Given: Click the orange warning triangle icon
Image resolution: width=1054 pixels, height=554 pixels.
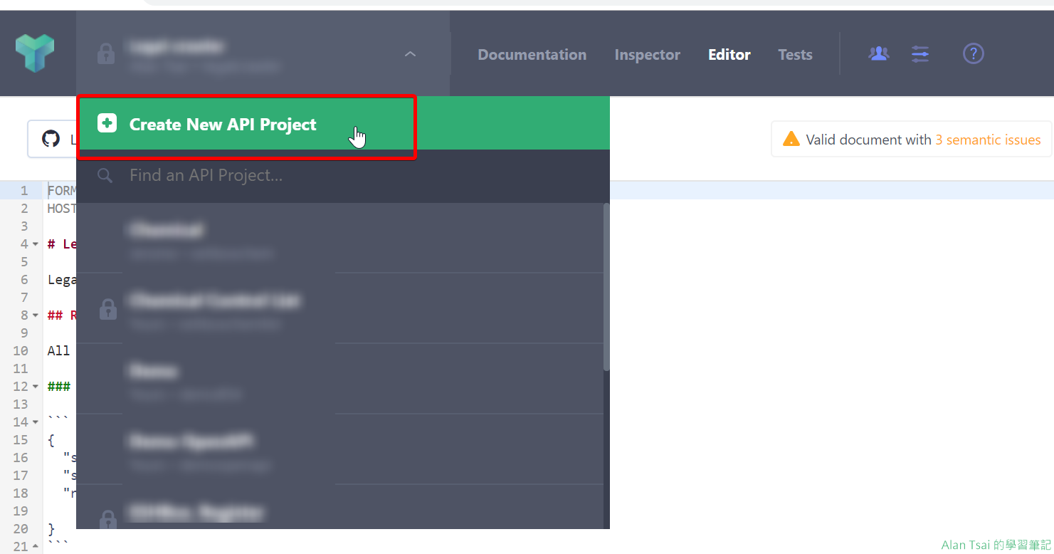Looking at the screenshot, I should pyautogui.click(x=791, y=140).
